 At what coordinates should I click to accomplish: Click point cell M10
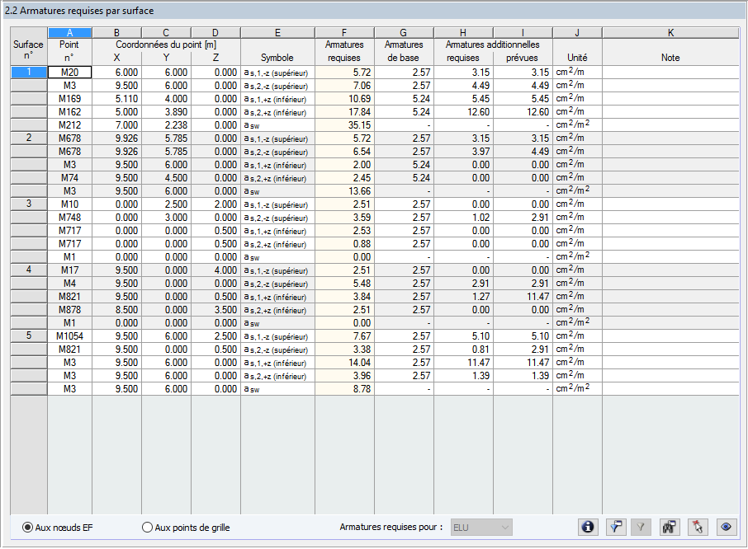pyautogui.click(x=69, y=204)
